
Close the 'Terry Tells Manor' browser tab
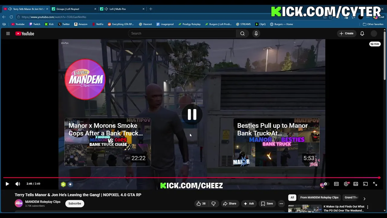[47, 9]
